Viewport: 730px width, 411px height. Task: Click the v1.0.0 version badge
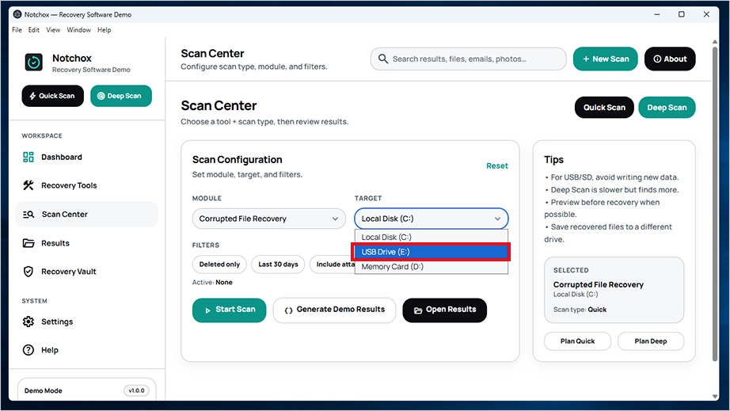[136, 390]
